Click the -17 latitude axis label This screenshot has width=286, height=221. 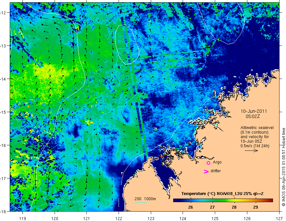[x=4, y=178]
